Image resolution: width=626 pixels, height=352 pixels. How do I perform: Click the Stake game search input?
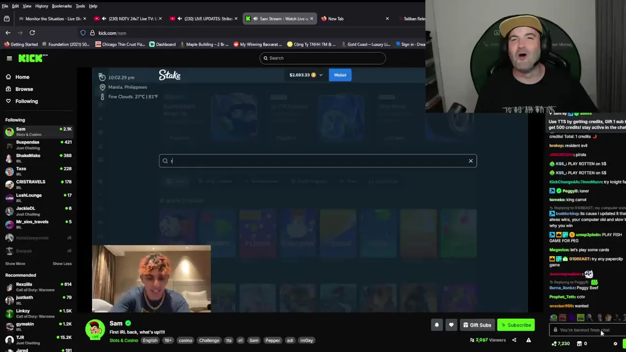click(x=318, y=161)
